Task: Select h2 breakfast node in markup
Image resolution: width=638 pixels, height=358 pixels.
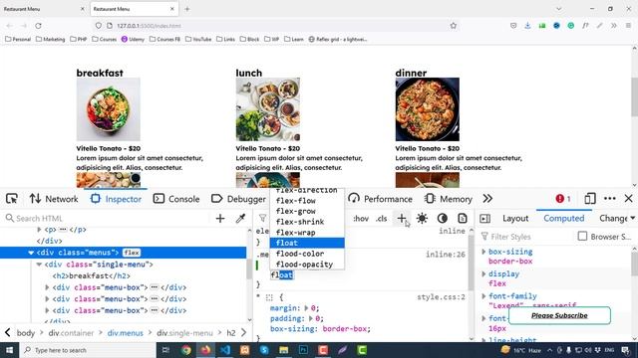Action: (92, 275)
